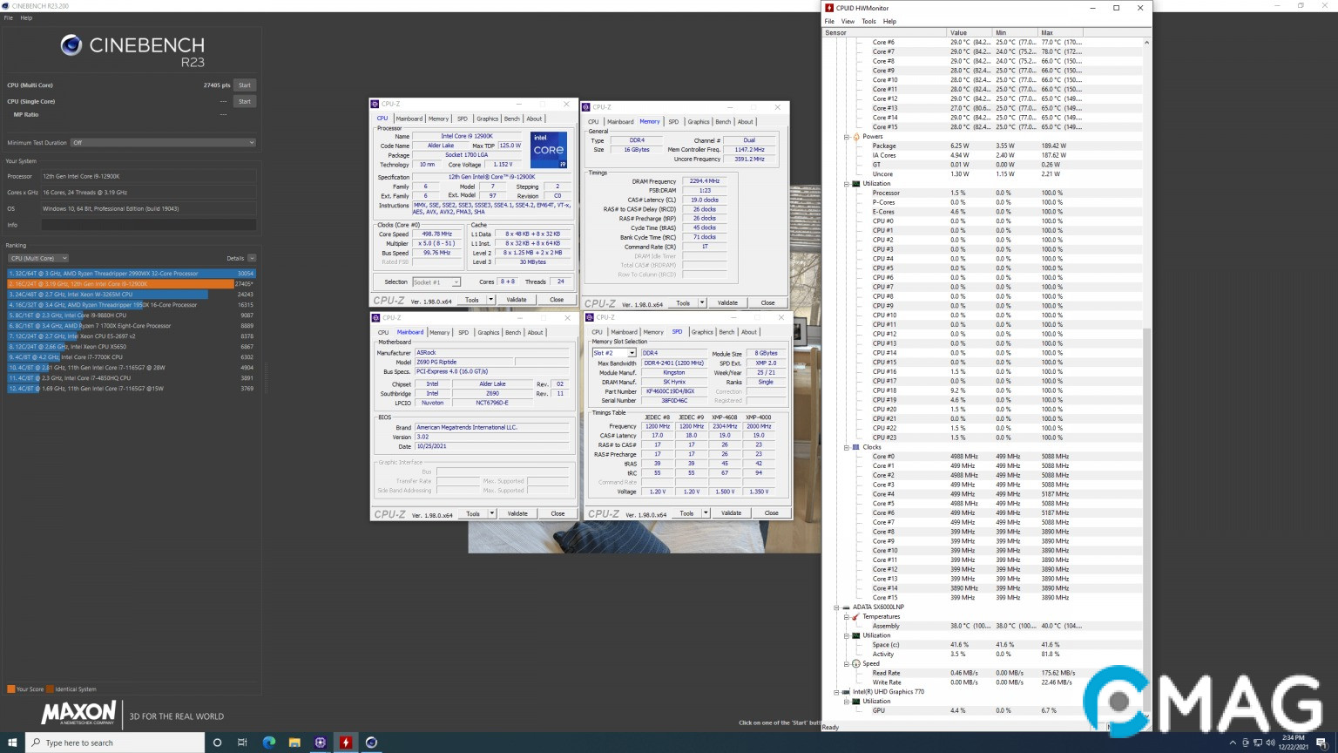Click the Cortana circle icon

click(217, 743)
